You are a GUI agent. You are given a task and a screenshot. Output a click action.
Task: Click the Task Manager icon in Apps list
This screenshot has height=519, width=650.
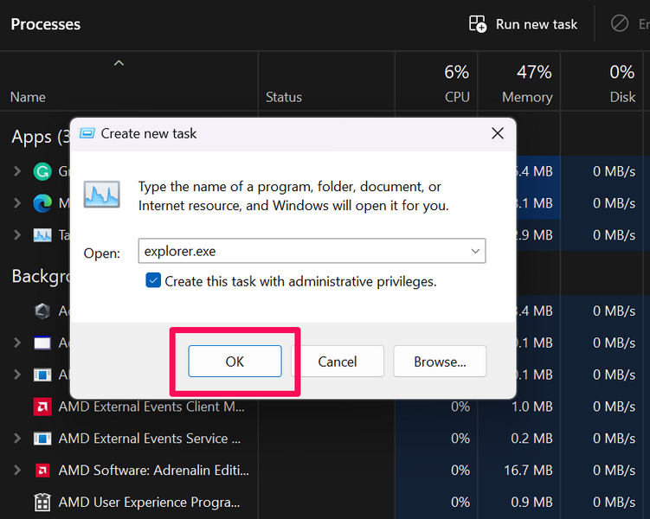coord(42,234)
